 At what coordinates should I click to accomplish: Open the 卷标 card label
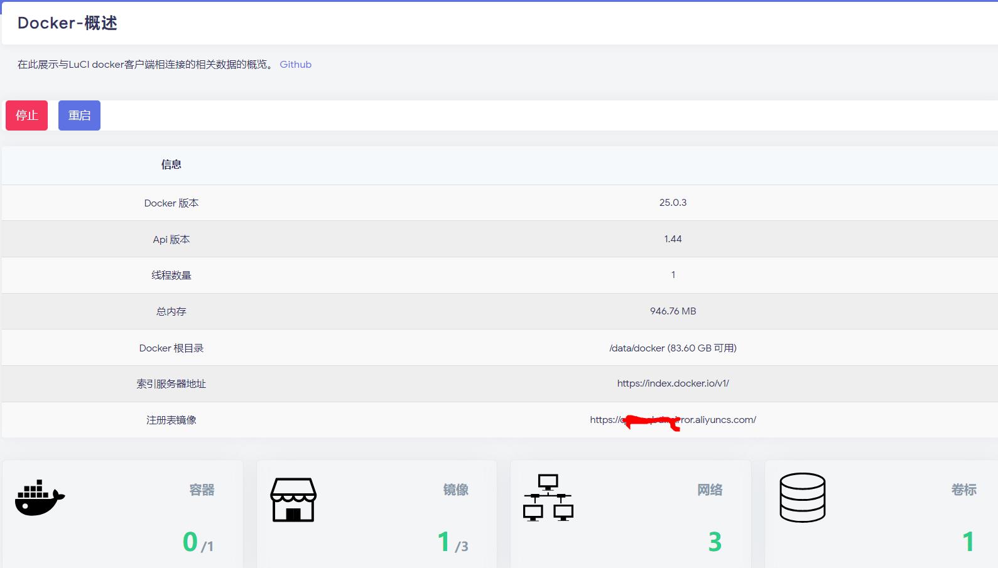point(963,490)
